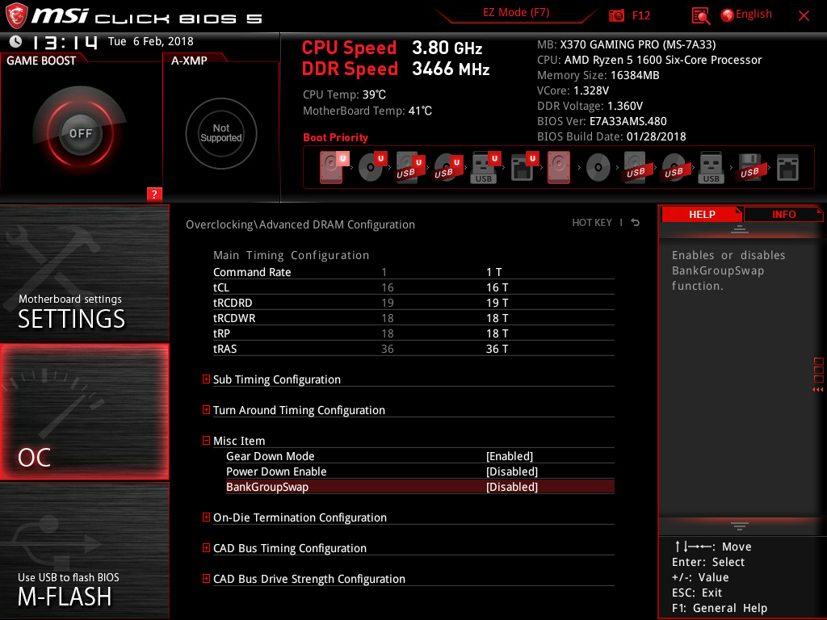This screenshot has width=827, height=620.
Task: Open the M-FLASH BIOS flash section
Action: pos(84,551)
